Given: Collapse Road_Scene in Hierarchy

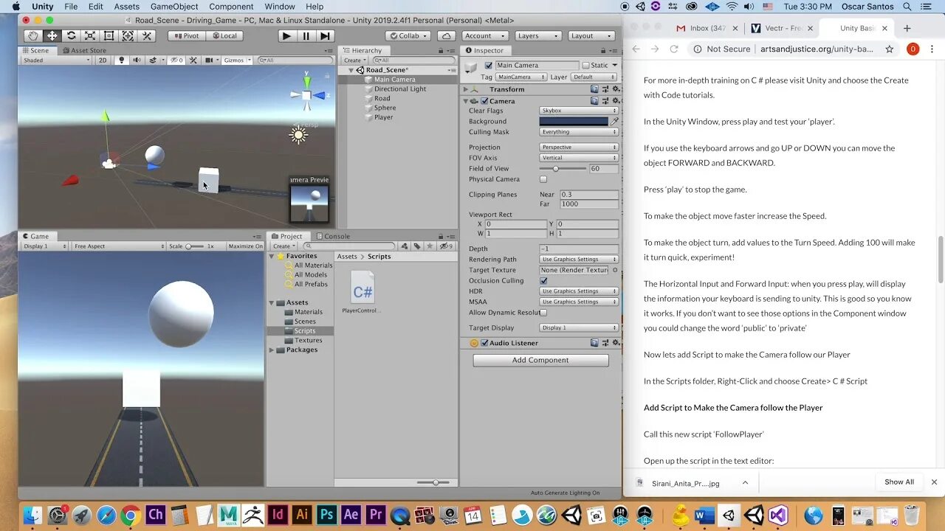Looking at the screenshot, I should pyautogui.click(x=351, y=70).
